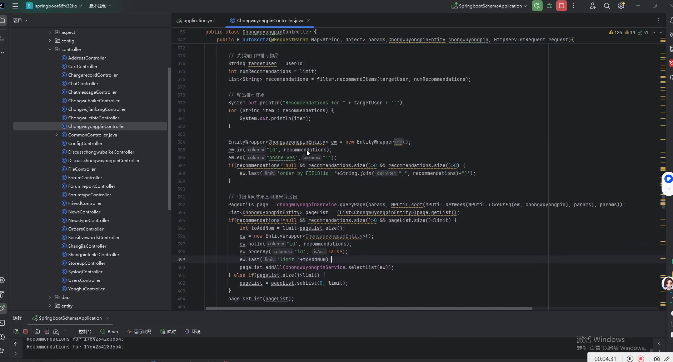Open IDE settings gear icon
Screen dimensions: 673x362
[x=621, y=6]
